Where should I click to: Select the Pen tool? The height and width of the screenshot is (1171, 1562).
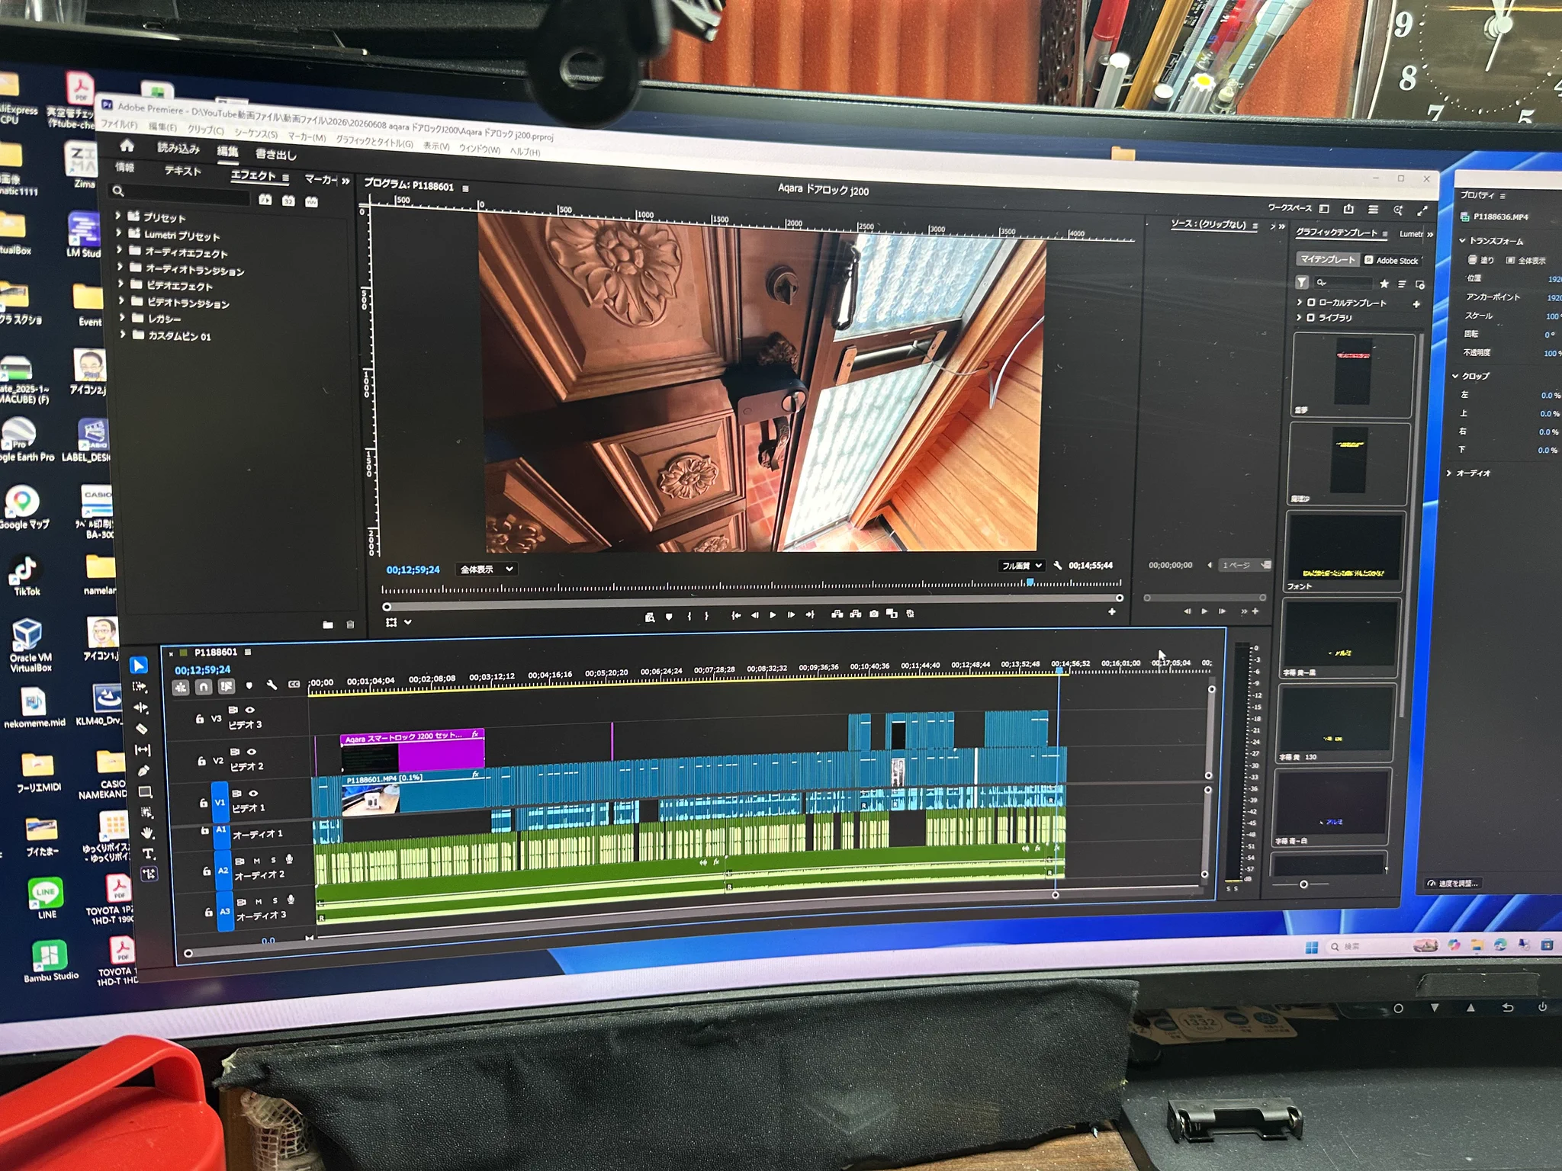[144, 771]
